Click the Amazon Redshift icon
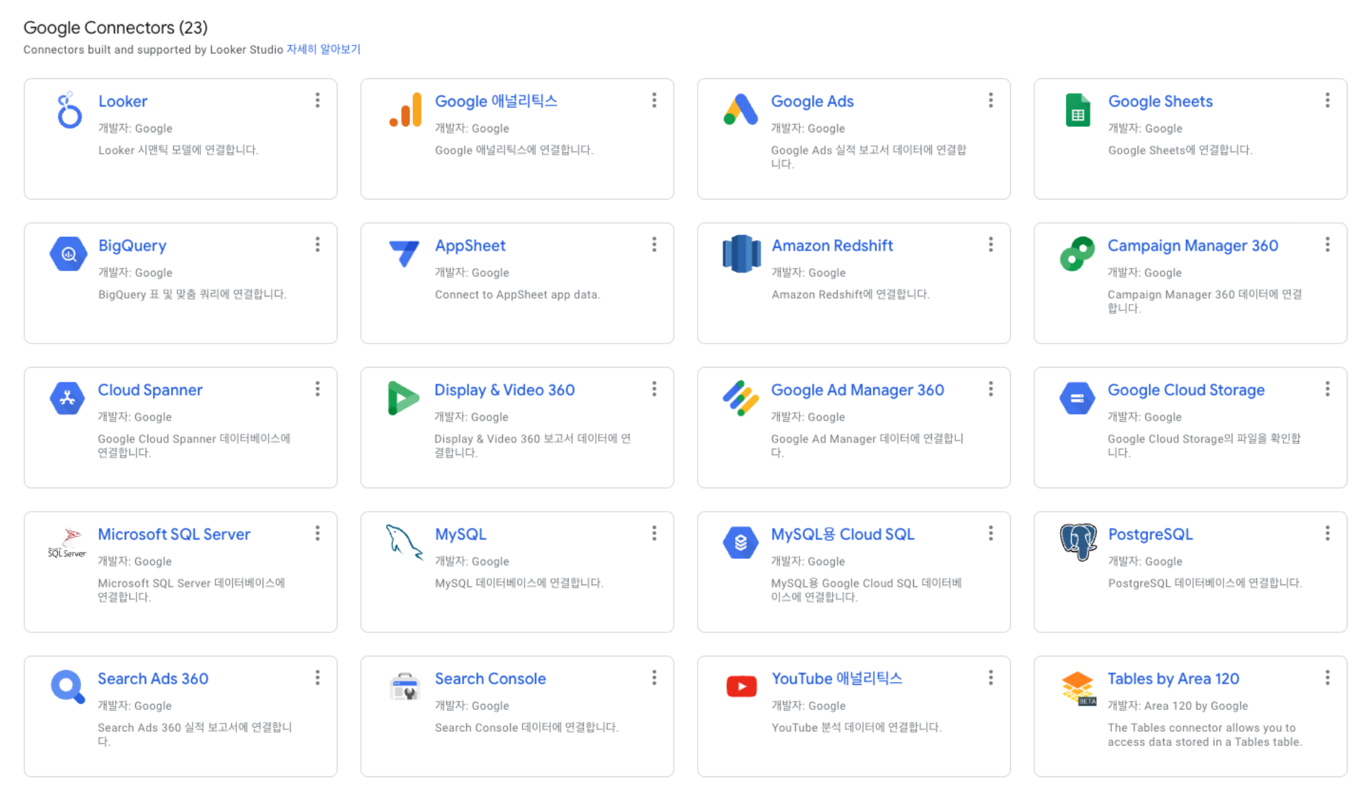This screenshot has width=1369, height=795. point(741,254)
